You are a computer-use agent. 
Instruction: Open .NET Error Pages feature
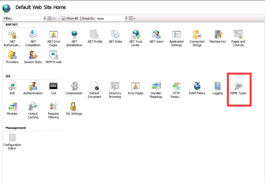click(53, 38)
